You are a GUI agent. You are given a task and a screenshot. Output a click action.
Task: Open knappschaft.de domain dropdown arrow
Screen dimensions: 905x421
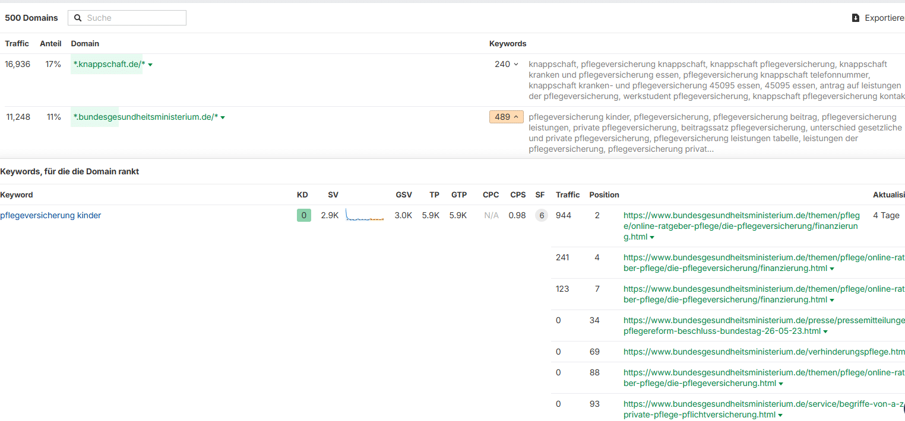click(x=150, y=65)
